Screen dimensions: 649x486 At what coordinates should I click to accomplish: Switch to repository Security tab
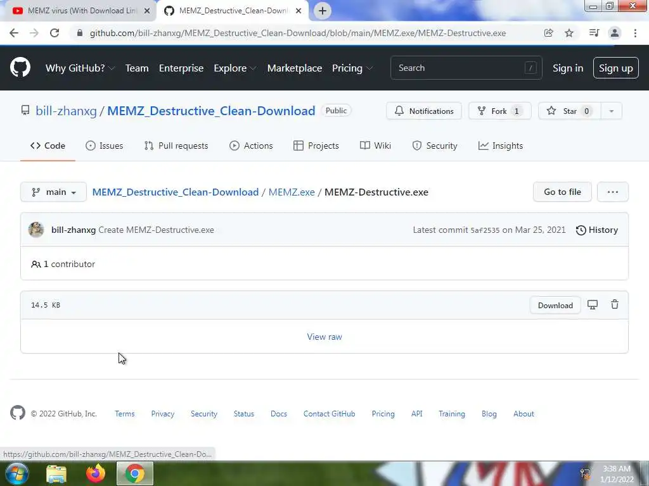tap(435, 146)
